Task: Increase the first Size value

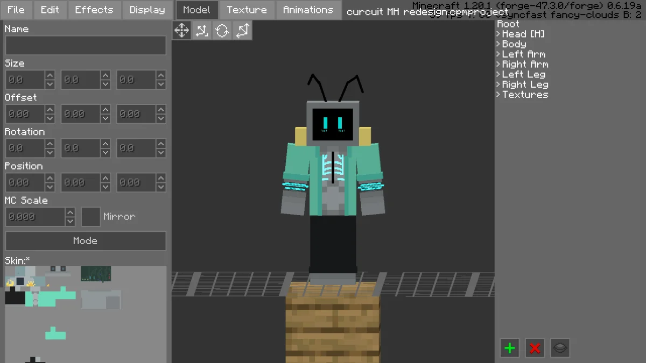Action: click(50, 75)
